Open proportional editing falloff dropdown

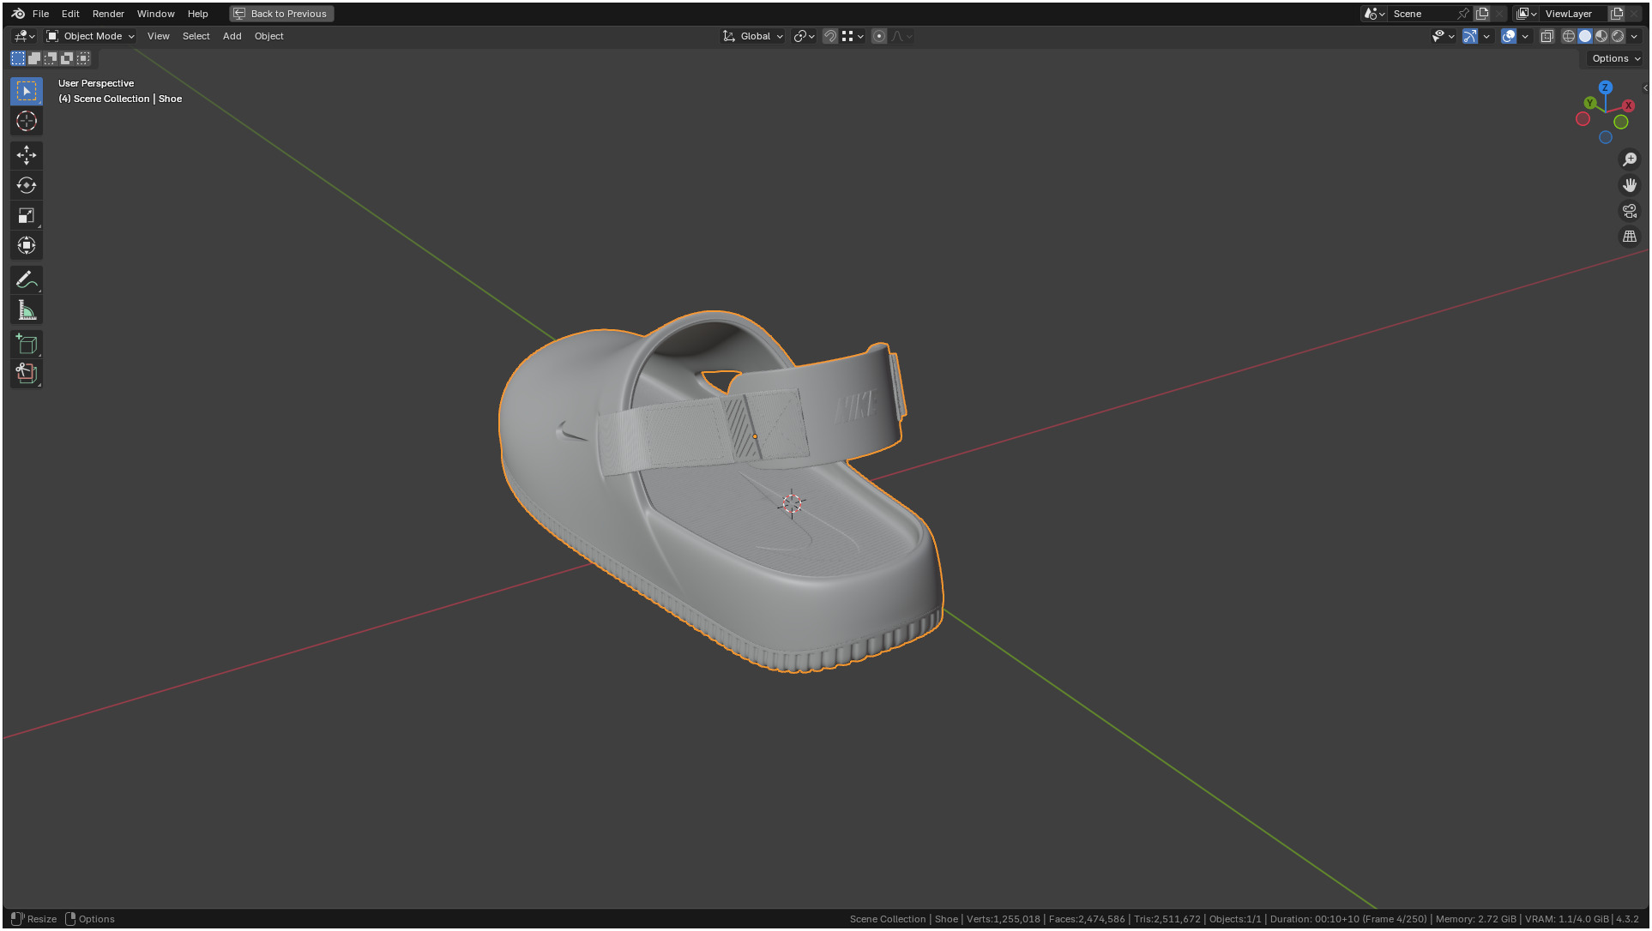tap(901, 36)
